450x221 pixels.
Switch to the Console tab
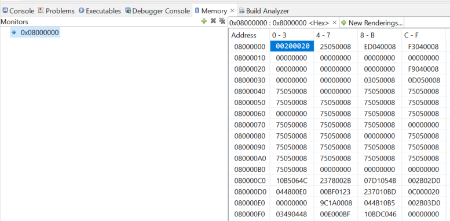coord(19,11)
